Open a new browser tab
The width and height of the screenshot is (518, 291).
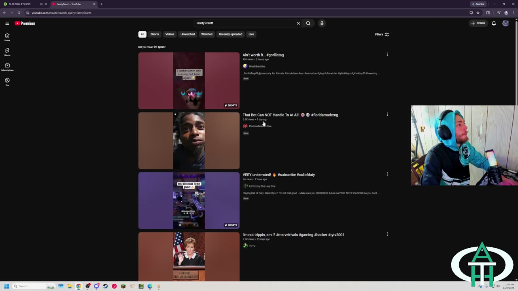pyautogui.click(x=102, y=4)
